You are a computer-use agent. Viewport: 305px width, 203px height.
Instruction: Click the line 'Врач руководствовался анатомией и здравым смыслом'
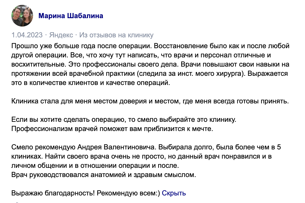click(x=103, y=175)
